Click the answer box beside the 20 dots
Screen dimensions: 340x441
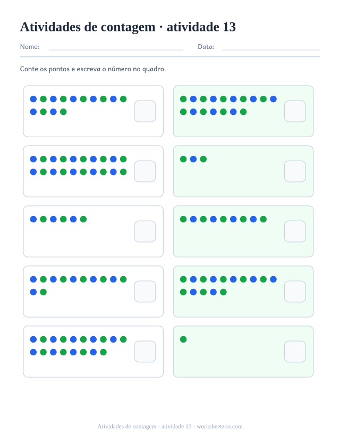point(145,171)
